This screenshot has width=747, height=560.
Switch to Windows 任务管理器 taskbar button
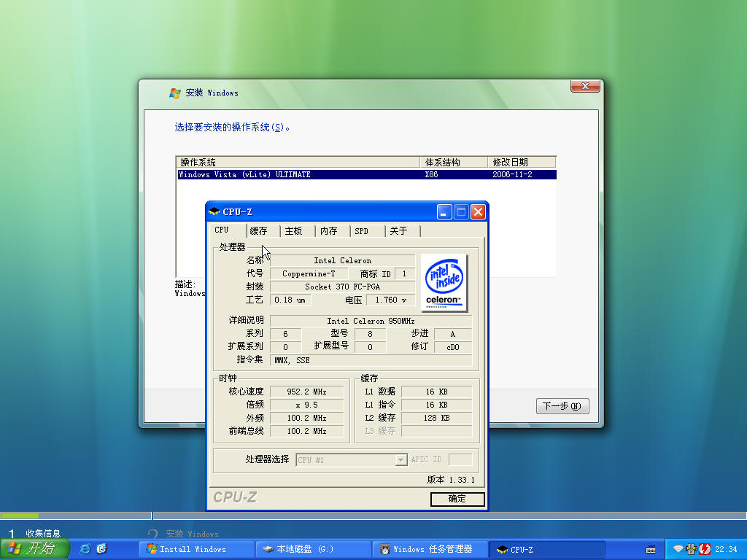pos(430,549)
